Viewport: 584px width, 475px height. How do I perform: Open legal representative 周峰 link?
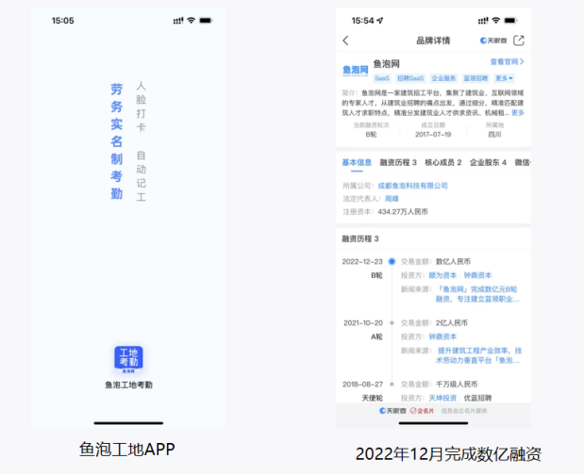pos(392,199)
